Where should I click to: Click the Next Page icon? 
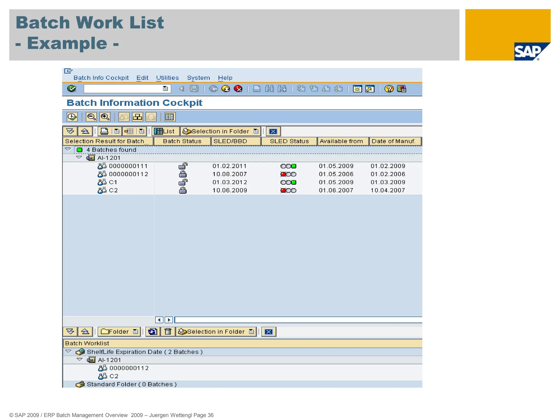tap(326, 89)
